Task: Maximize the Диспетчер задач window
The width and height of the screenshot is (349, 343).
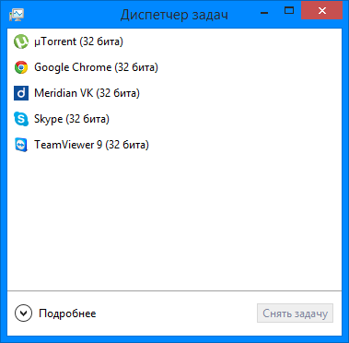Action: (288, 11)
